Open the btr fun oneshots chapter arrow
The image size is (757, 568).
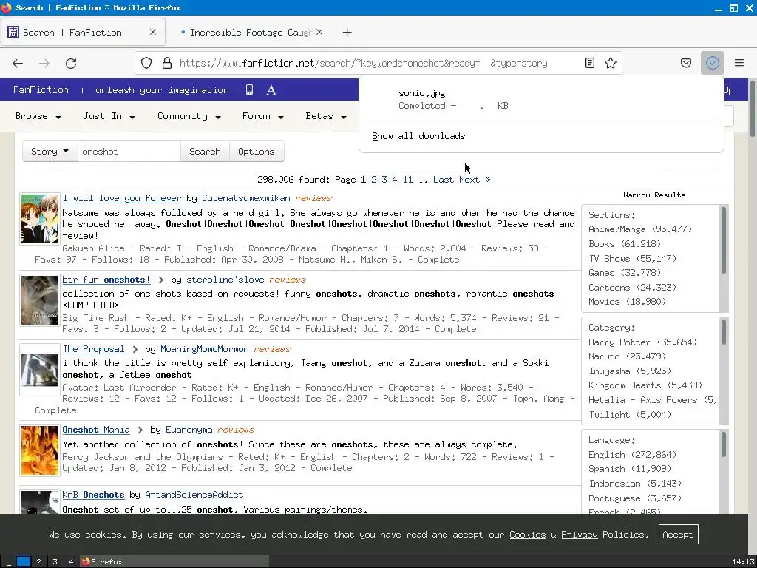(160, 280)
